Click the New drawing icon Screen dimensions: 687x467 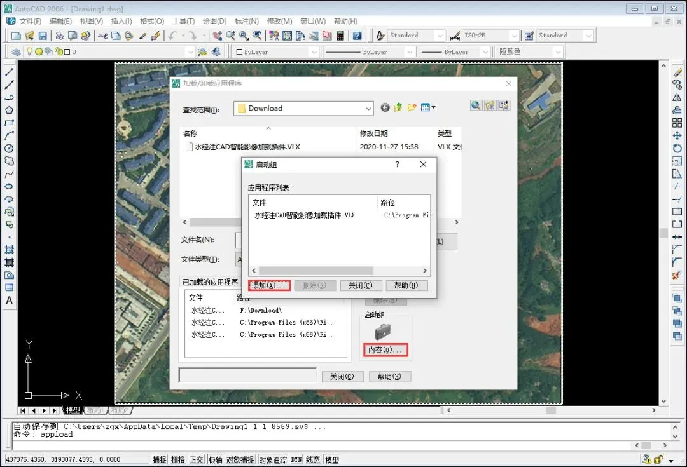(x=16, y=36)
